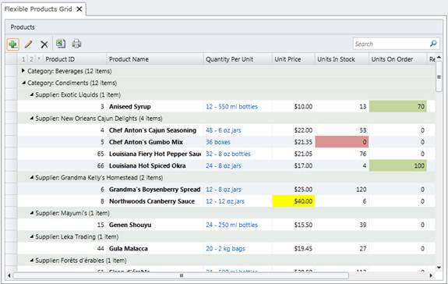Collapse Supplier: New Orleans Cajun Delights group
The image size is (448, 284).
click(31, 118)
